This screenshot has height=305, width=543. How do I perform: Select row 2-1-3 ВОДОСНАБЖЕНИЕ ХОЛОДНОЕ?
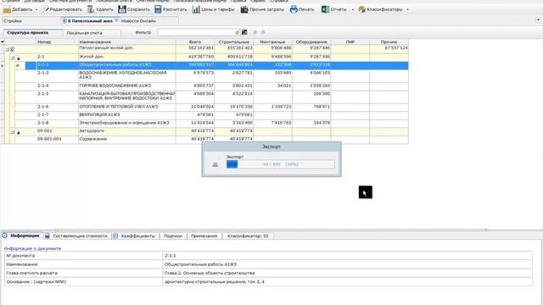coord(211,75)
